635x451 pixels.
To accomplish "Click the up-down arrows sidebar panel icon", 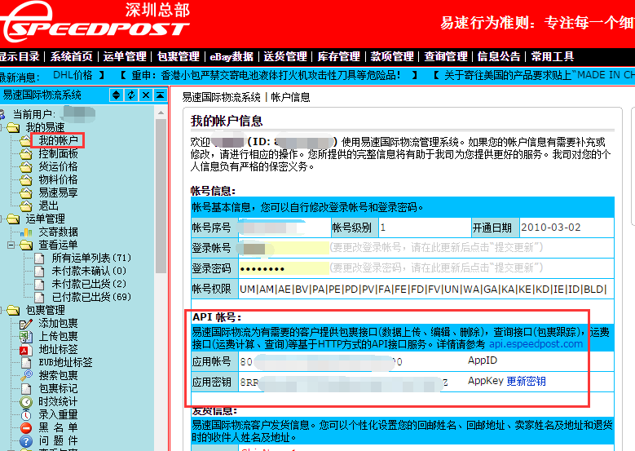I will coord(117,95).
